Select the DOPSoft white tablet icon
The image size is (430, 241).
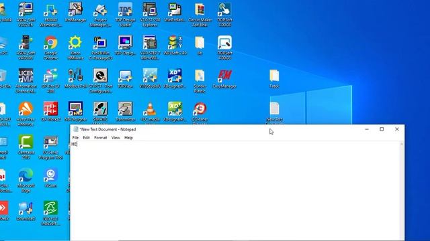(x=224, y=48)
